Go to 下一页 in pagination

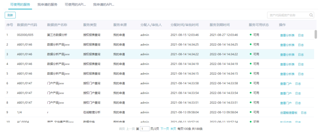coord(165,129)
